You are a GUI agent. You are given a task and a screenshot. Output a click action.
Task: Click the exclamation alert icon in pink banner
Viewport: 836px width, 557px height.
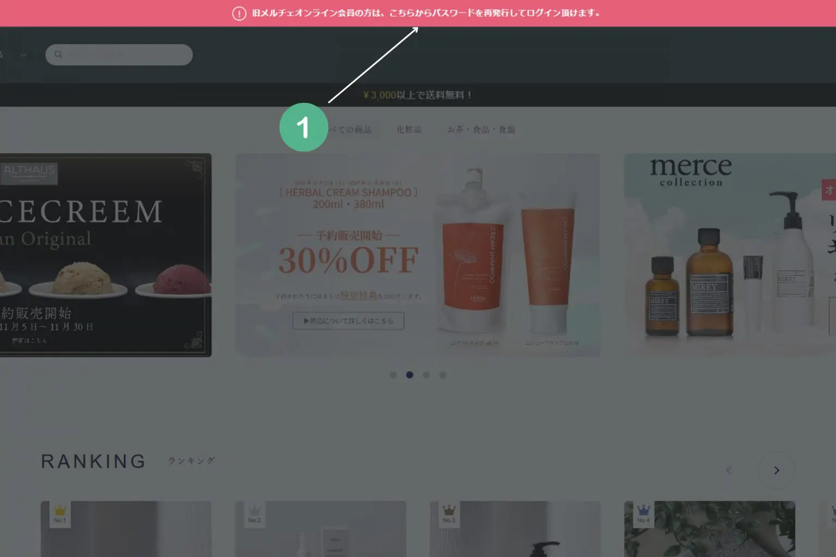pos(239,14)
